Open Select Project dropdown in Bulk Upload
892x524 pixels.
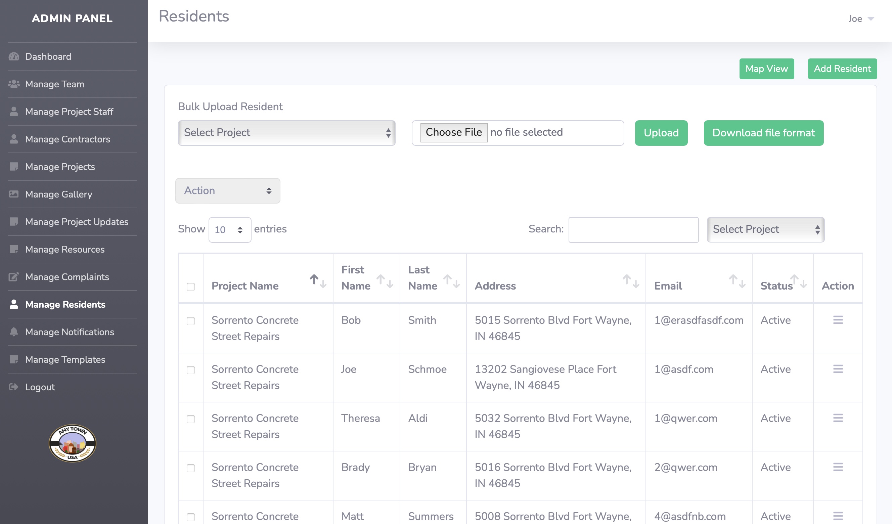tap(286, 132)
